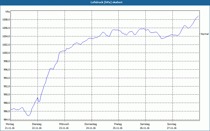Image resolution: width=210 pixels, height=131 pixels.
Task: Click the '1008,0' axis value
Action: [x=7, y=20]
